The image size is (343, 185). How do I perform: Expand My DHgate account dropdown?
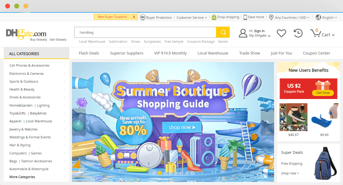[260, 35]
